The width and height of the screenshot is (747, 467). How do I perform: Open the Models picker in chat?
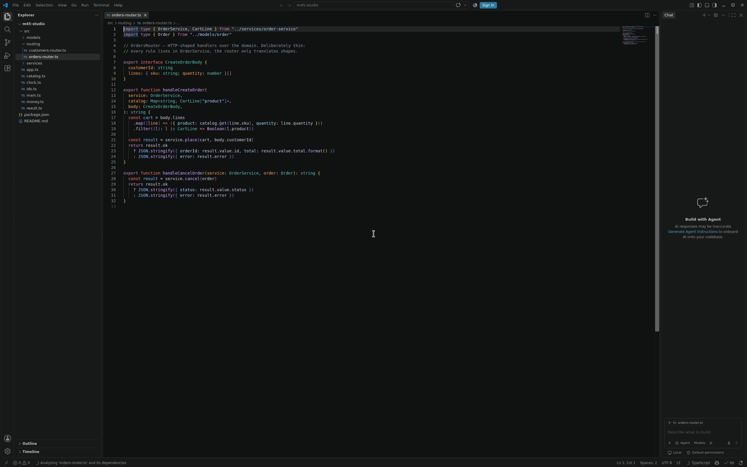(699, 443)
